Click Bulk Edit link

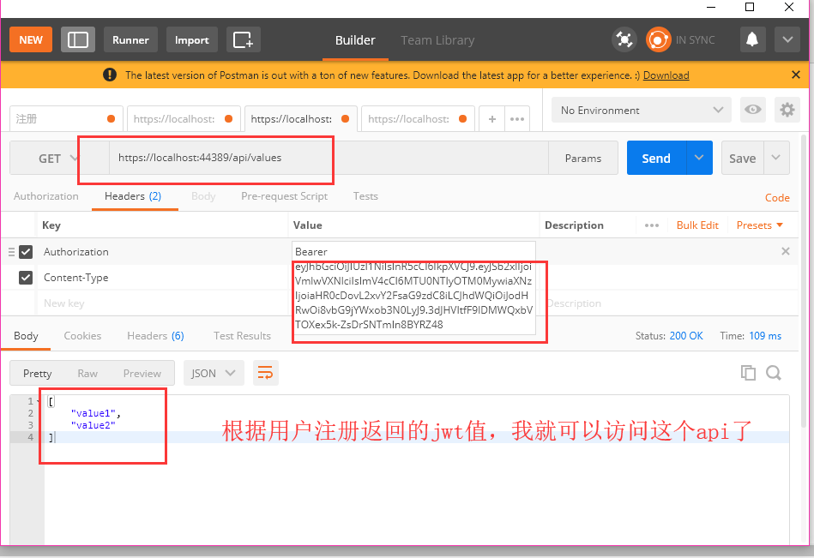pyautogui.click(x=697, y=225)
